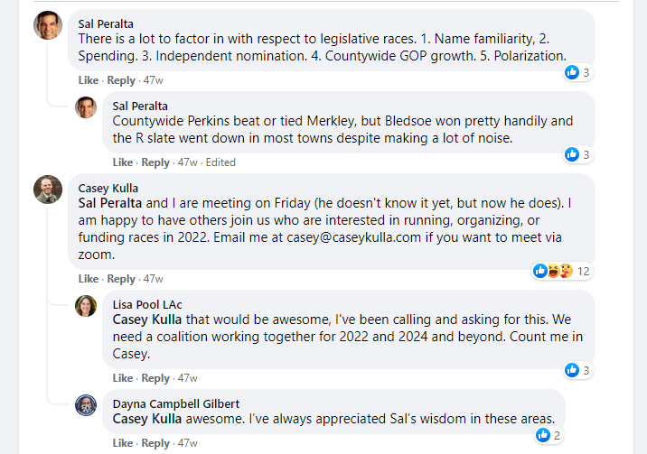Open Casey Kulla's profile picture

[48, 190]
